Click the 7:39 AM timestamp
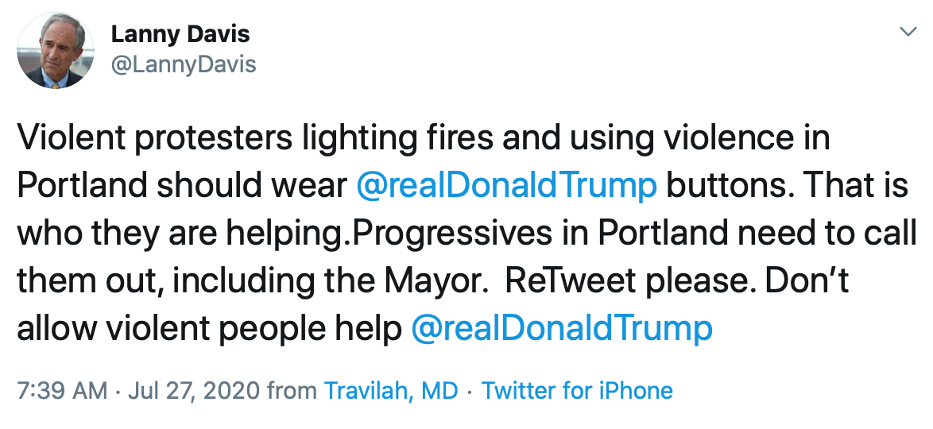 (61, 391)
